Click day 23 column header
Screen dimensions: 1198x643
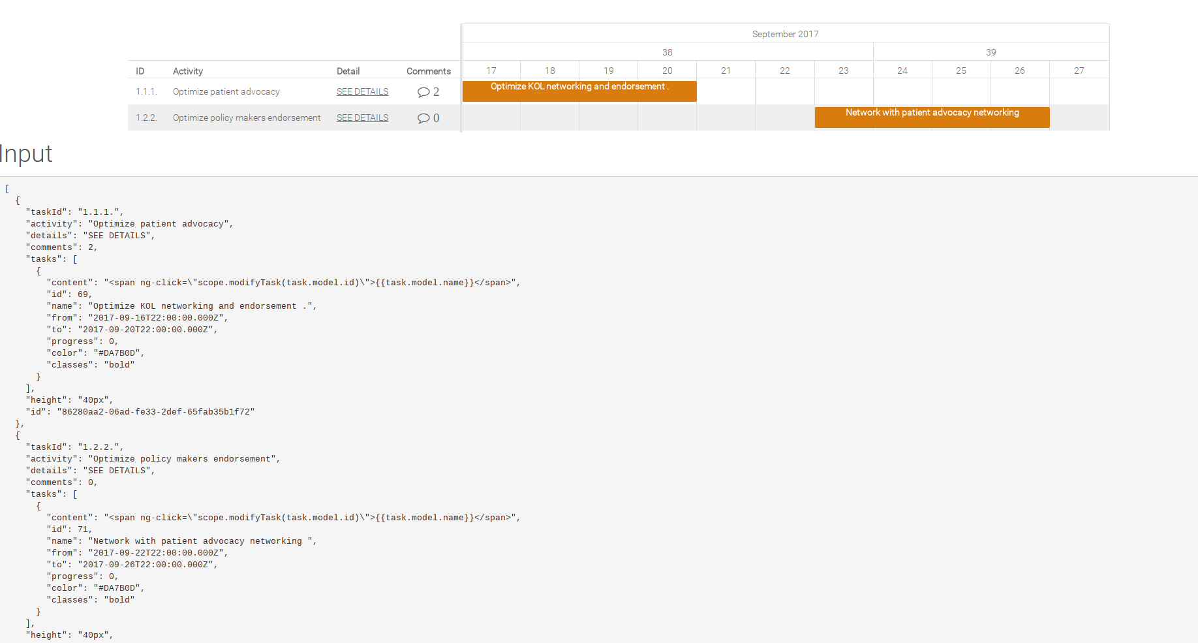click(x=843, y=69)
